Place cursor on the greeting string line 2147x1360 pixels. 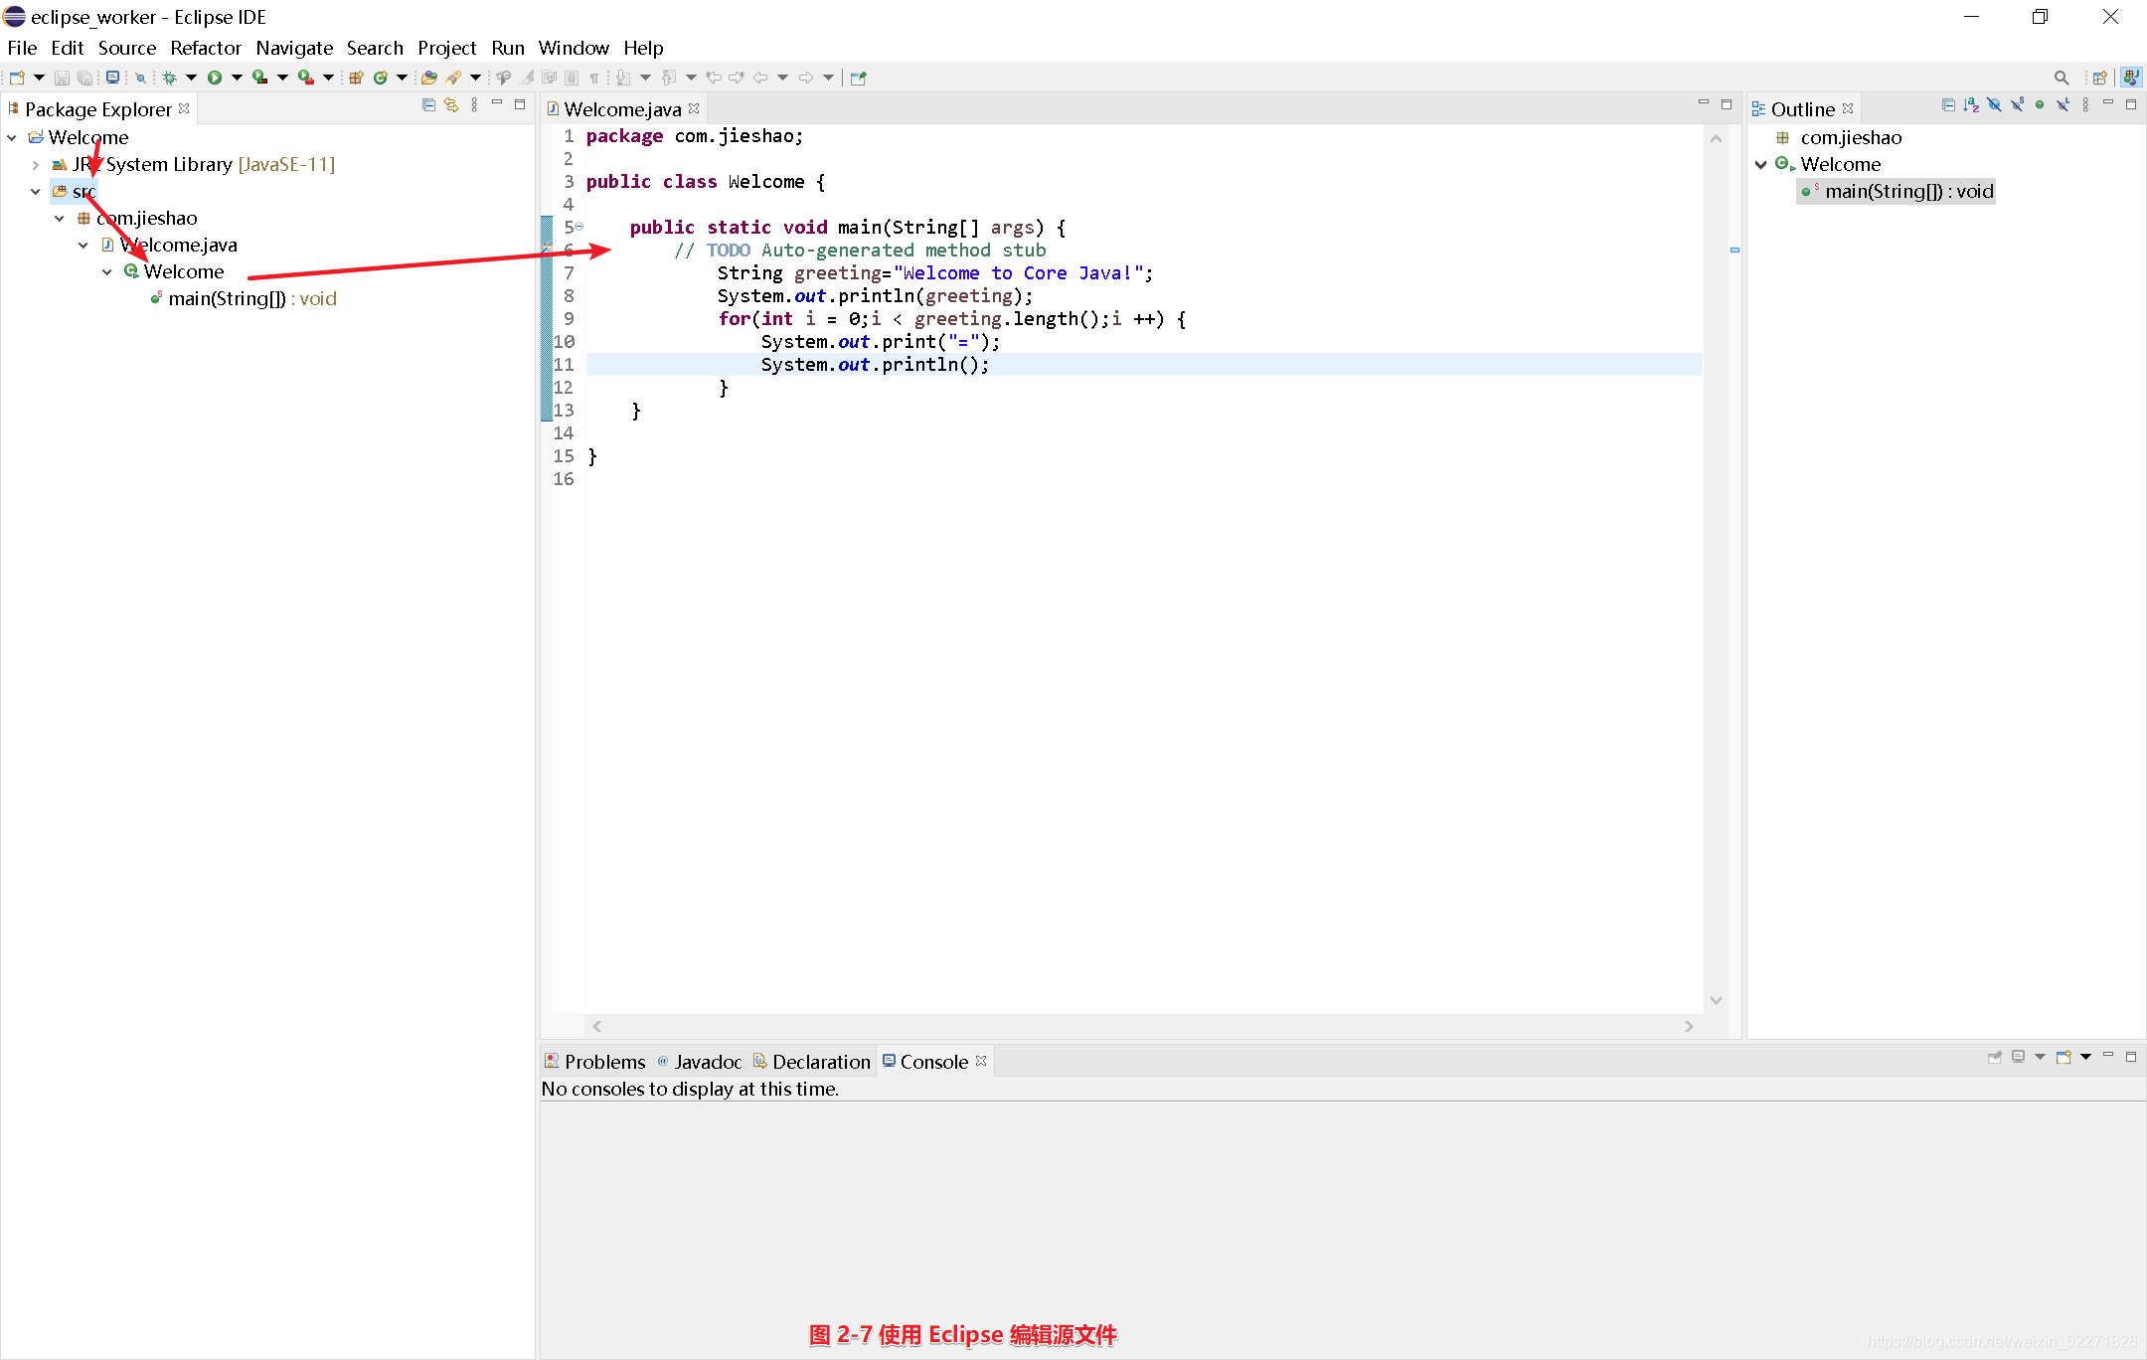[x=934, y=272]
